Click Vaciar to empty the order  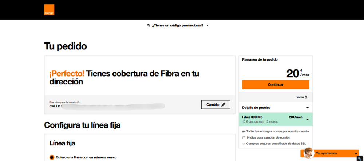coord(300,98)
